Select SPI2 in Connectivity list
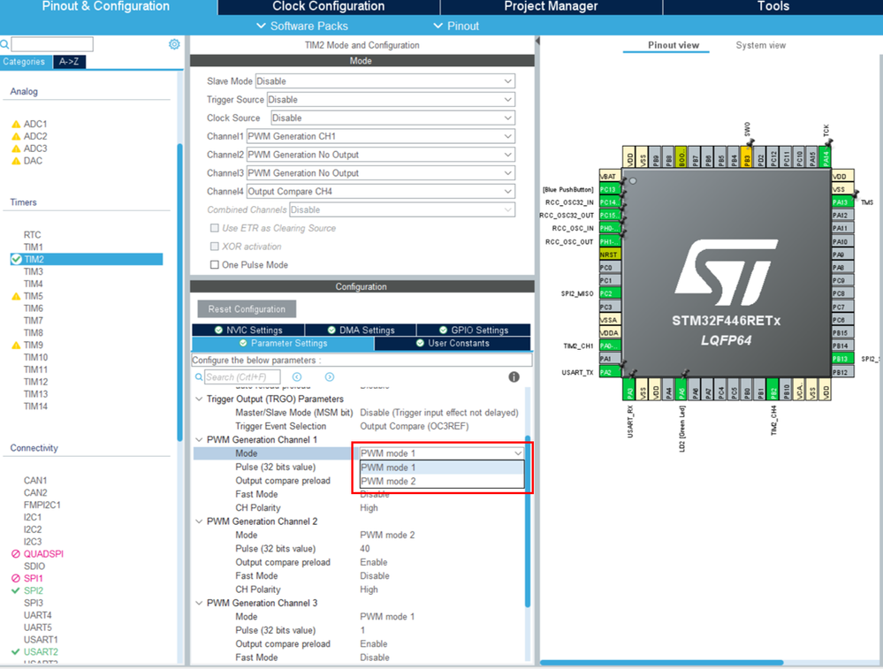The height and width of the screenshot is (669, 883). click(34, 590)
